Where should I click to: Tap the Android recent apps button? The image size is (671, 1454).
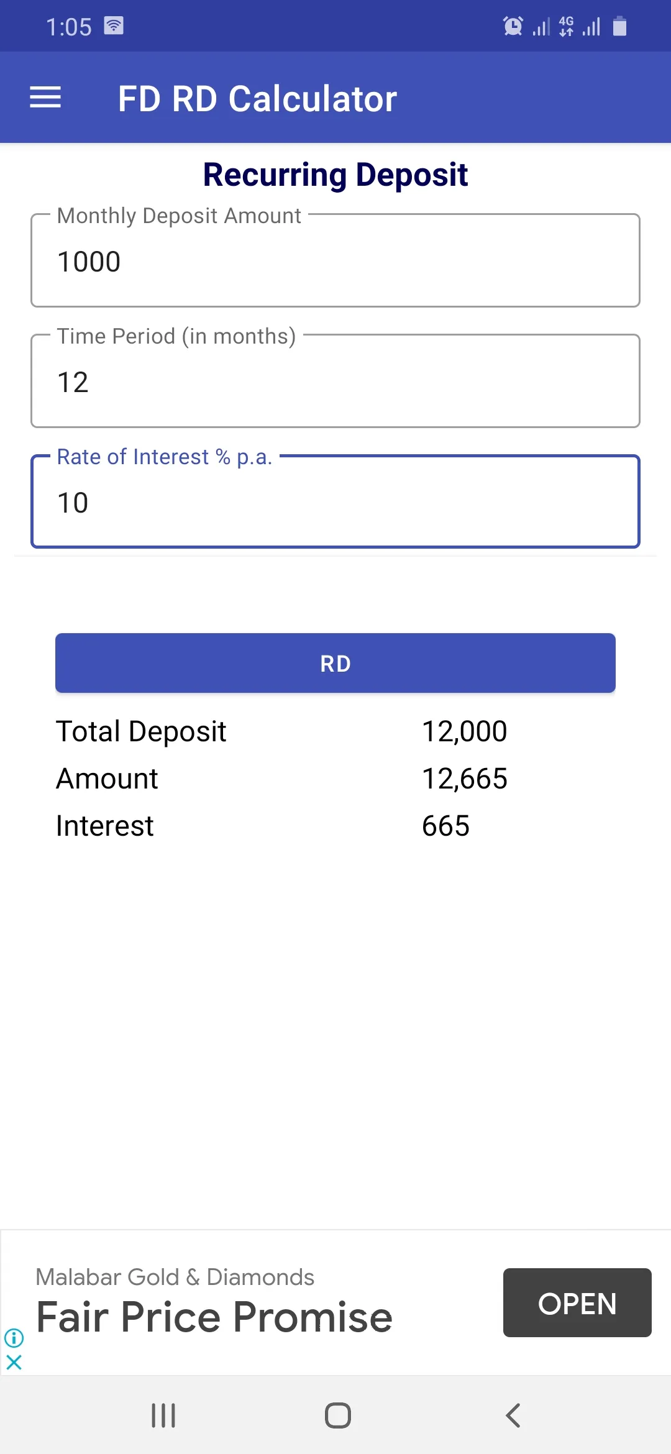coord(163,1415)
